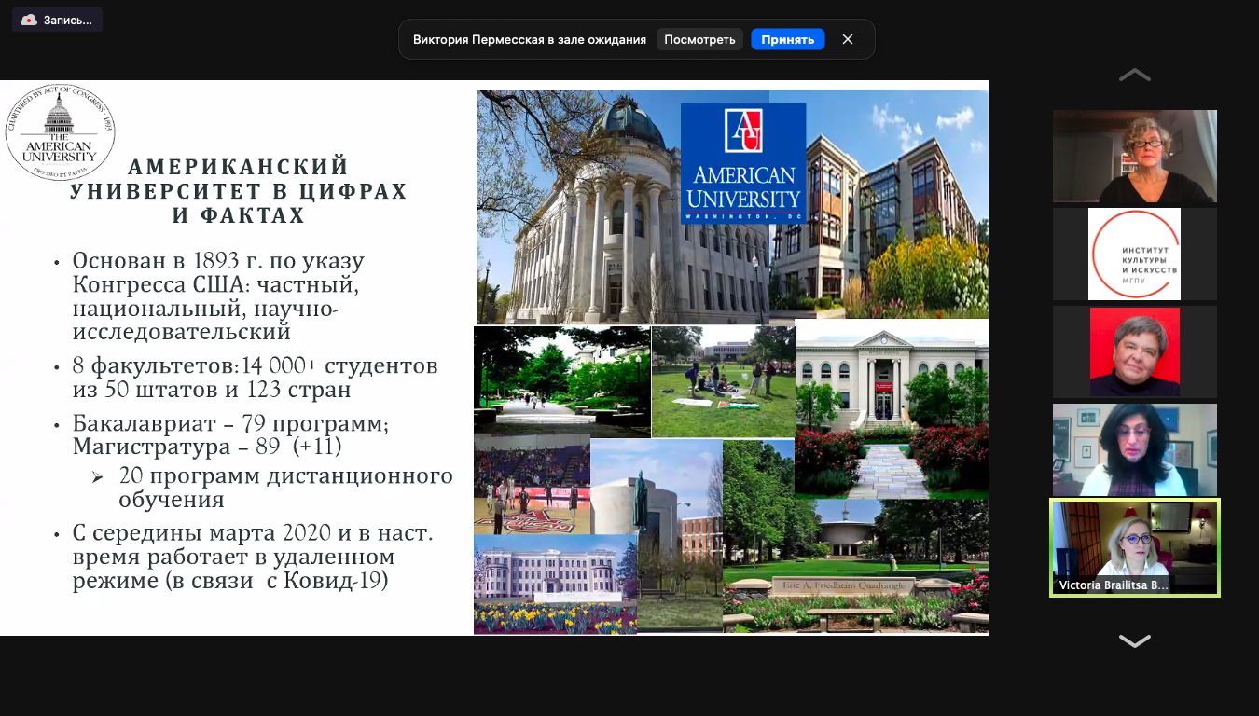The image size is (1259, 716).
Task: Click Victoria Brailitsa's highlighted video tile
Action: (1134, 548)
